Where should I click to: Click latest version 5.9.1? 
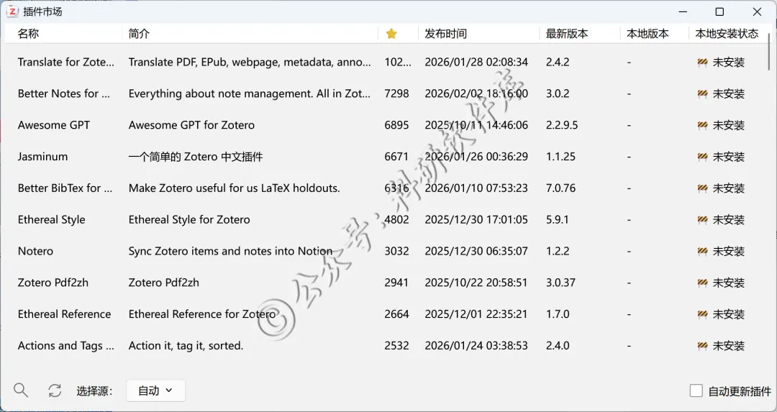tap(558, 219)
